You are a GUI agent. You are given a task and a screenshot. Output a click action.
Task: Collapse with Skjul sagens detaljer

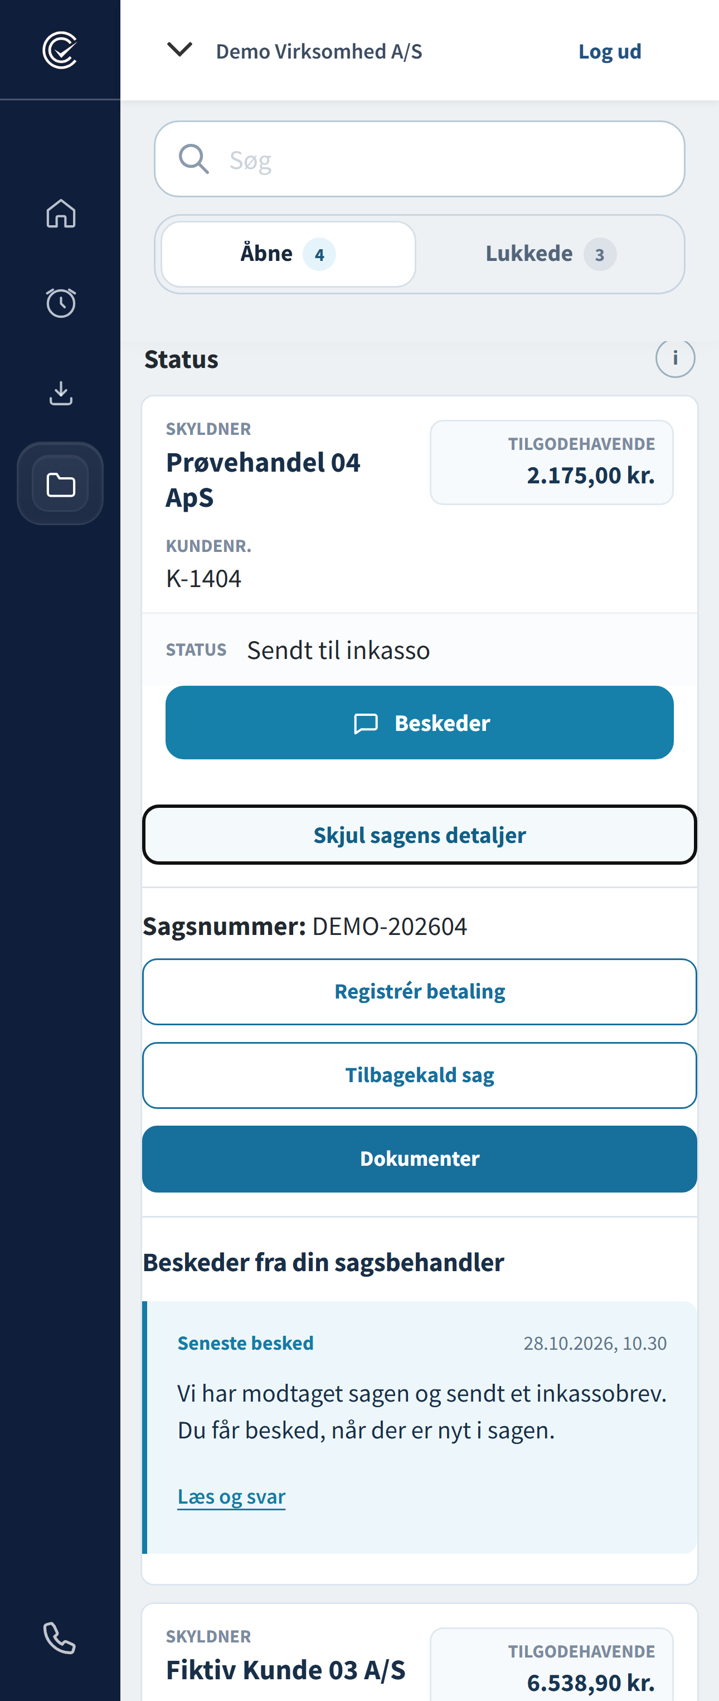[x=419, y=835]
